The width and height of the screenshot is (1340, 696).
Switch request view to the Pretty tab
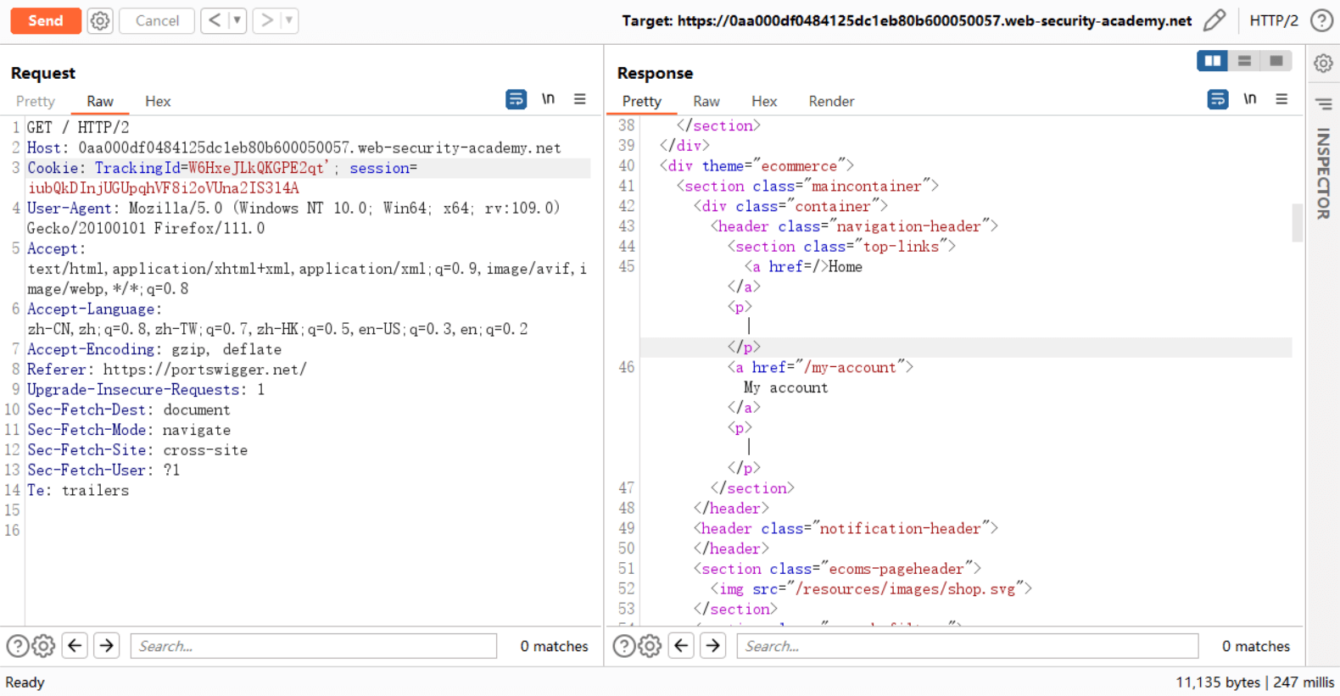coord(36,101)
